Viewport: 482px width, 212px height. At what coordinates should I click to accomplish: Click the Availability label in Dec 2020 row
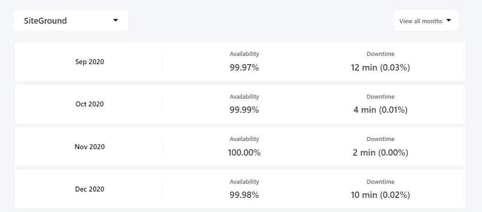[x=244, y=182]
